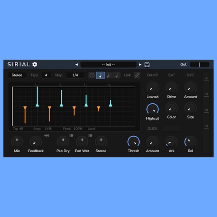Viewport: 217px width, 217px height.
Task: Toggle the Link chain icon
Action: (x=137, y=75)
